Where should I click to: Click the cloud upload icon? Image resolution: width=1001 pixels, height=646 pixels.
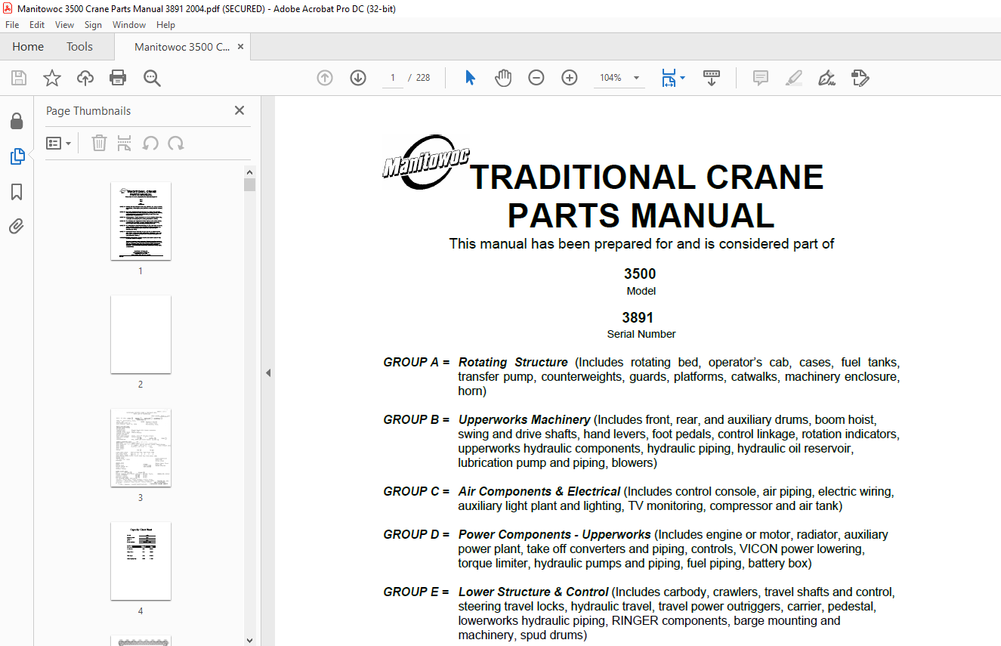85,78
